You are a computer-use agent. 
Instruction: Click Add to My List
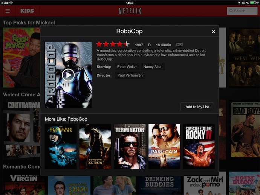pos(197,107)
